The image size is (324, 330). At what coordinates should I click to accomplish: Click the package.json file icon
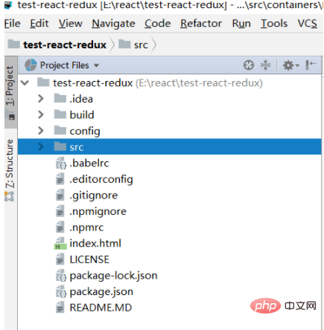pos(61,291)
